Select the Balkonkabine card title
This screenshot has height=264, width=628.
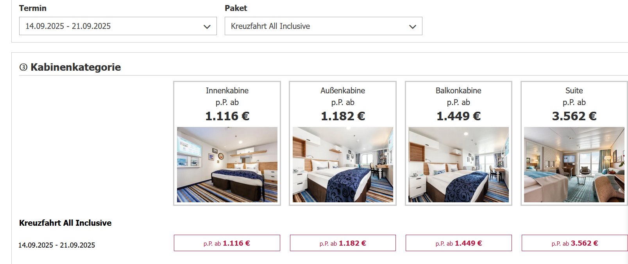[458, 91]
